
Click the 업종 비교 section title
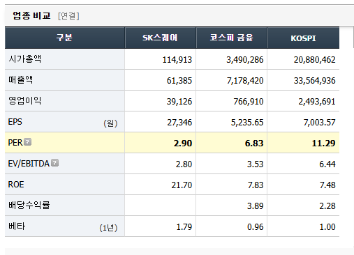[x=31, y=16]
